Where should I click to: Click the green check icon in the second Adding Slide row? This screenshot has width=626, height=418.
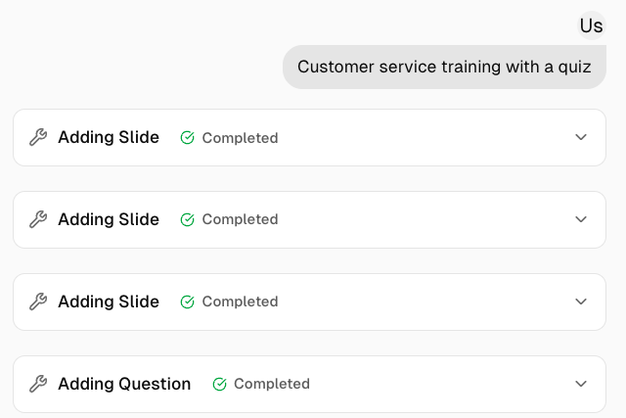(188, 220)
